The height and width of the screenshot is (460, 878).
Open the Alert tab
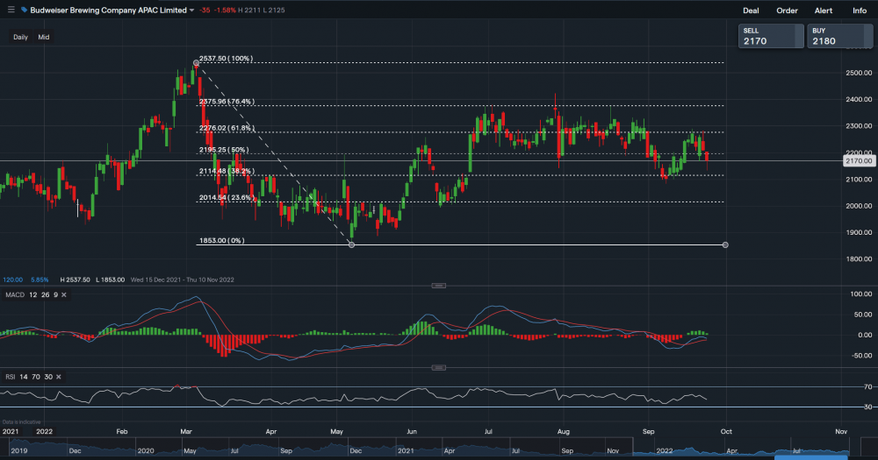click(824, 11)
